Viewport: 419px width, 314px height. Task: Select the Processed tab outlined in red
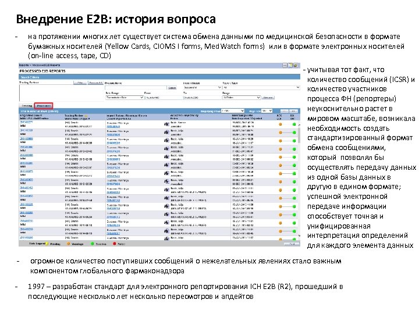coord(44,106)
